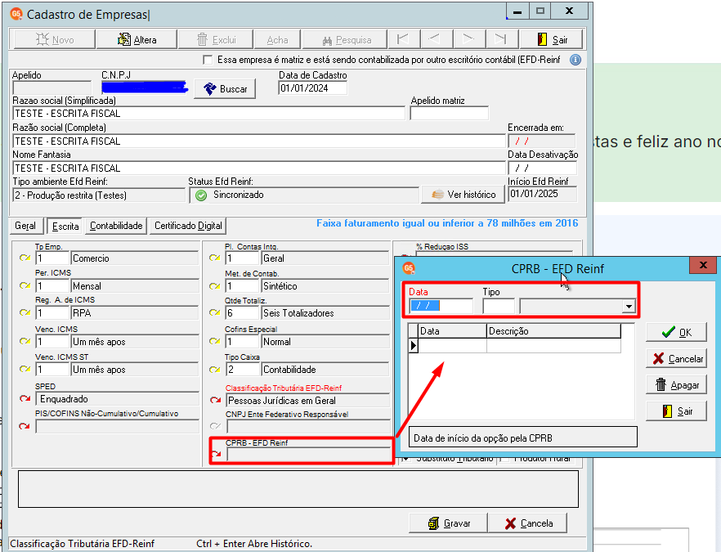
Task: Click the Data field in CPRB dialog
Action: click(441, 307)
